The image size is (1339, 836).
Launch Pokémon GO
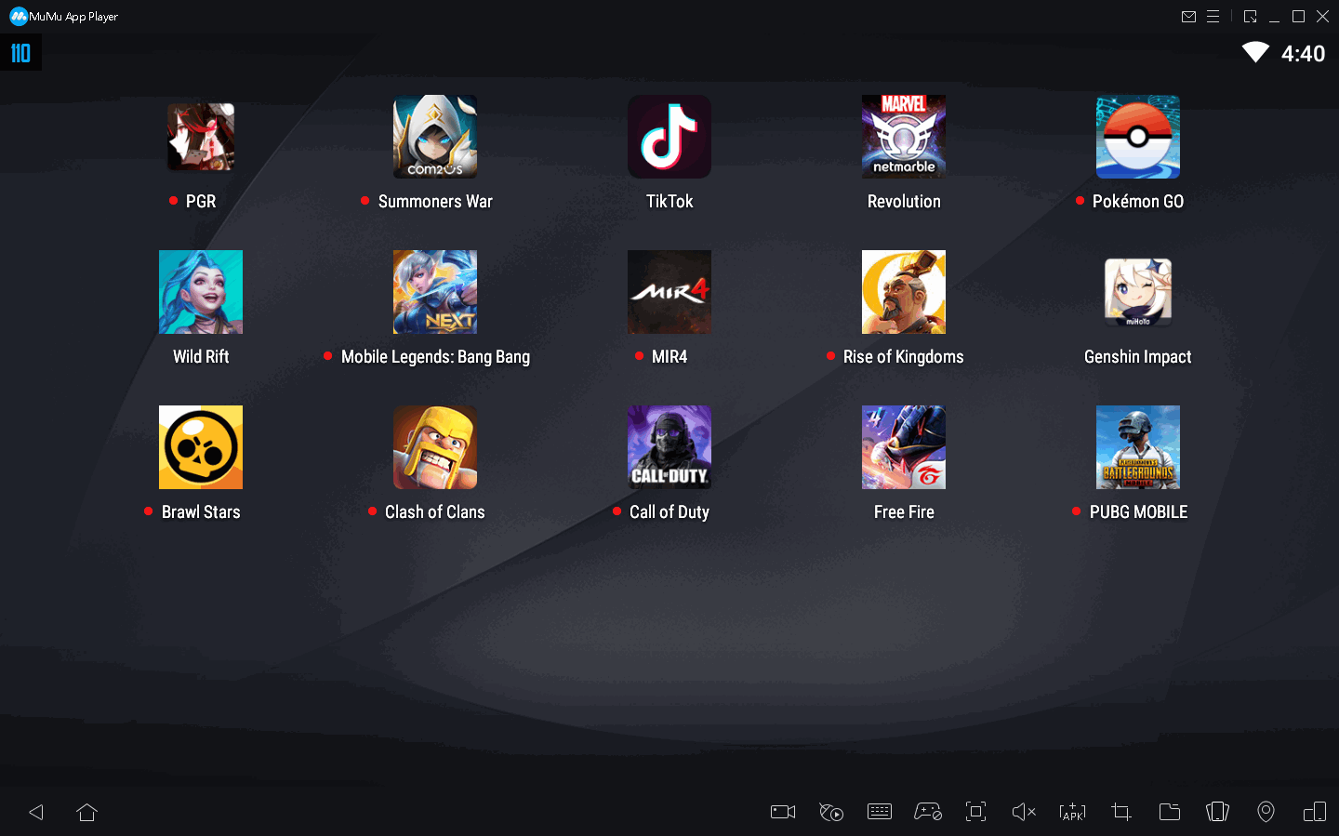point(1138,137)
